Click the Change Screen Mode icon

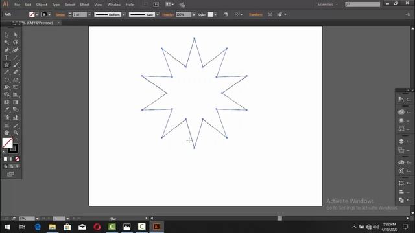point(10,174)
